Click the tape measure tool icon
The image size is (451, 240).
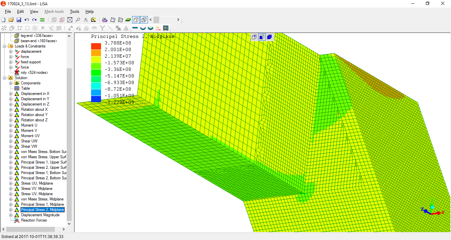pyautogui.click(x=93, y=20)
